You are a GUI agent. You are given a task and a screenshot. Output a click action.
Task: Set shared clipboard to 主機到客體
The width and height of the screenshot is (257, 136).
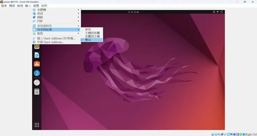pyautogui.click(x=92, y=33)
